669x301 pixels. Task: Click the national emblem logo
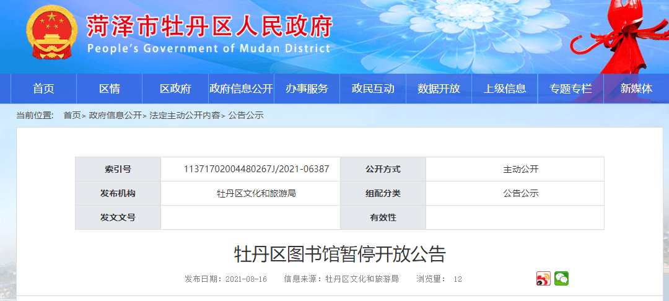pyautogui.click(x=51, y=33)
